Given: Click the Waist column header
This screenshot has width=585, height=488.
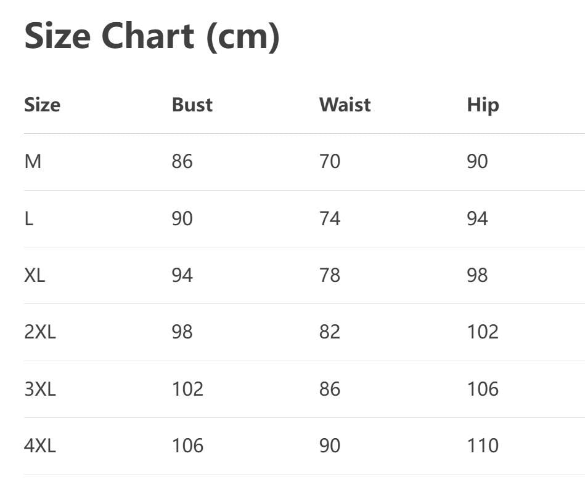Looking at the screenshot, I should [345, 105].
